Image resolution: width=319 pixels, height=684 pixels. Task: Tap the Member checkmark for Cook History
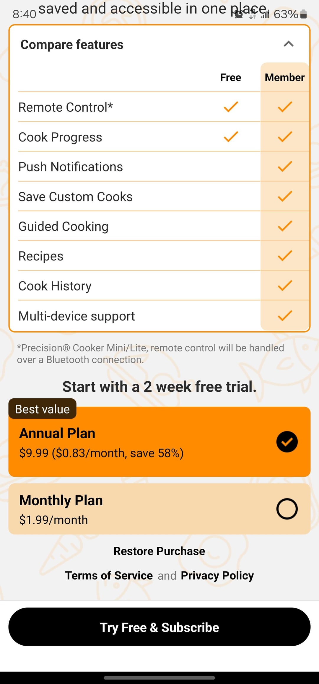(285, 286)
